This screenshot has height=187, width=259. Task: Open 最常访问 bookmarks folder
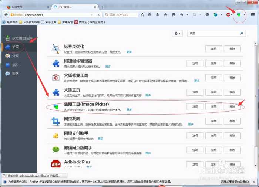coord(10,22)
